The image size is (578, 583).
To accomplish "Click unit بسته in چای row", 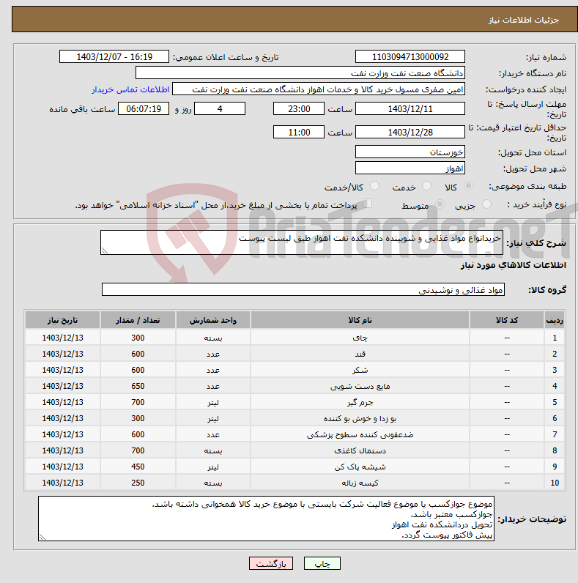I will coord(213,338).
